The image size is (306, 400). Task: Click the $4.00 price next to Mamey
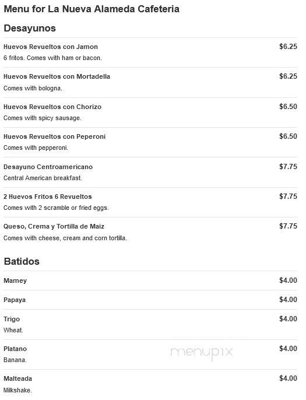coord(288,280)
